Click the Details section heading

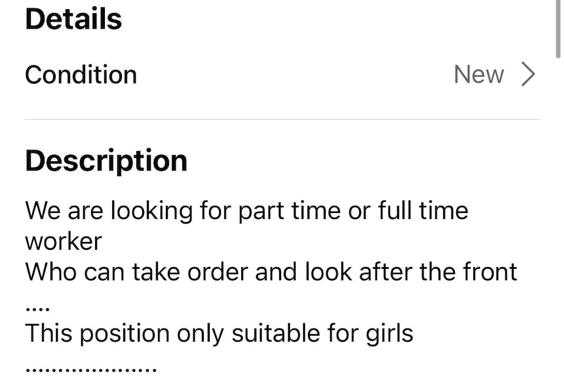[x=73, y=19]
